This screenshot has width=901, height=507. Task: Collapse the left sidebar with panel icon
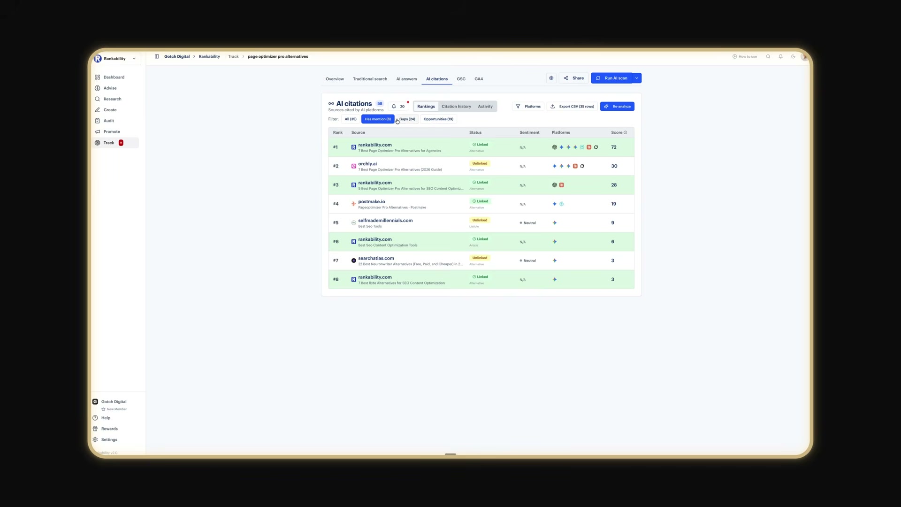(x=157, y=56)
